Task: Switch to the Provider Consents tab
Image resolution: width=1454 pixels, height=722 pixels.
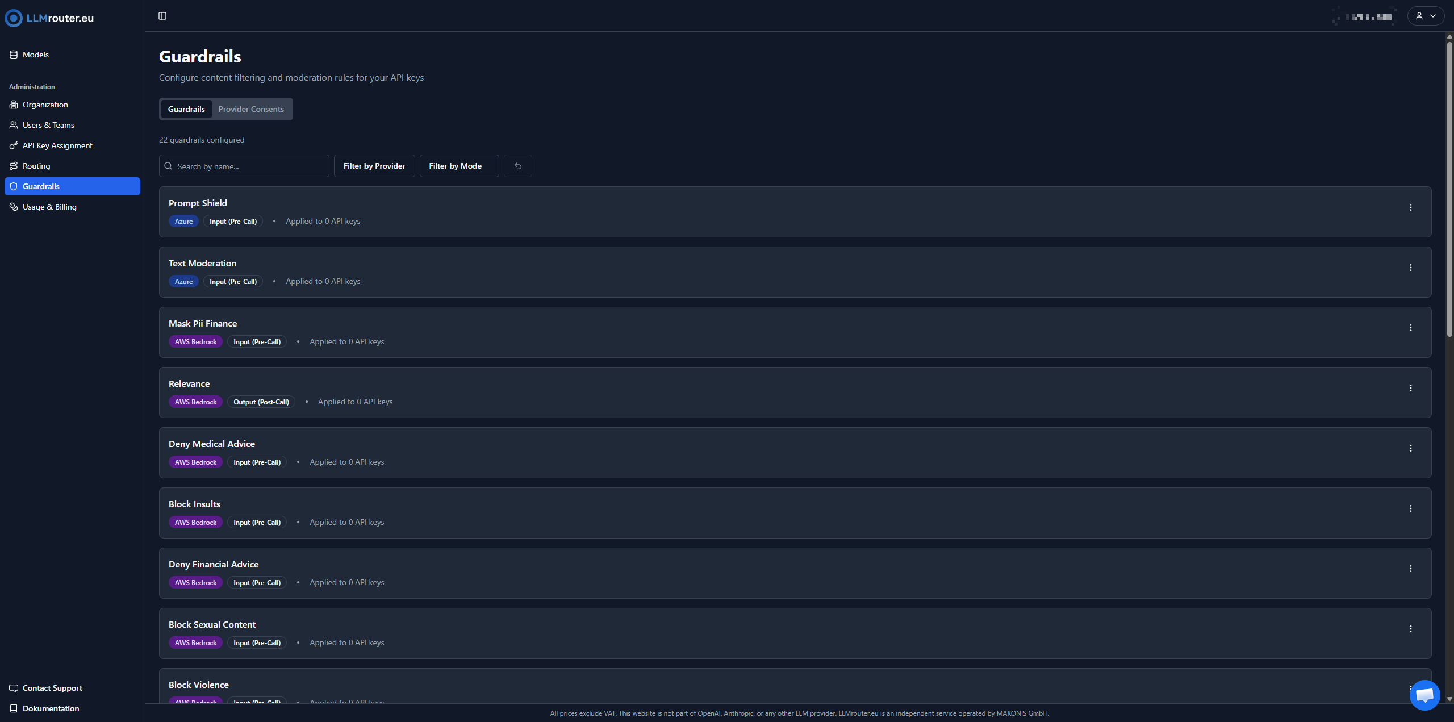Action: click(x=251, y=109)
